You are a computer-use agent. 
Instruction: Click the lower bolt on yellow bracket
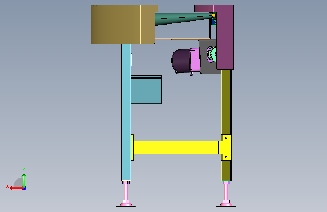(x=226, y=157)
